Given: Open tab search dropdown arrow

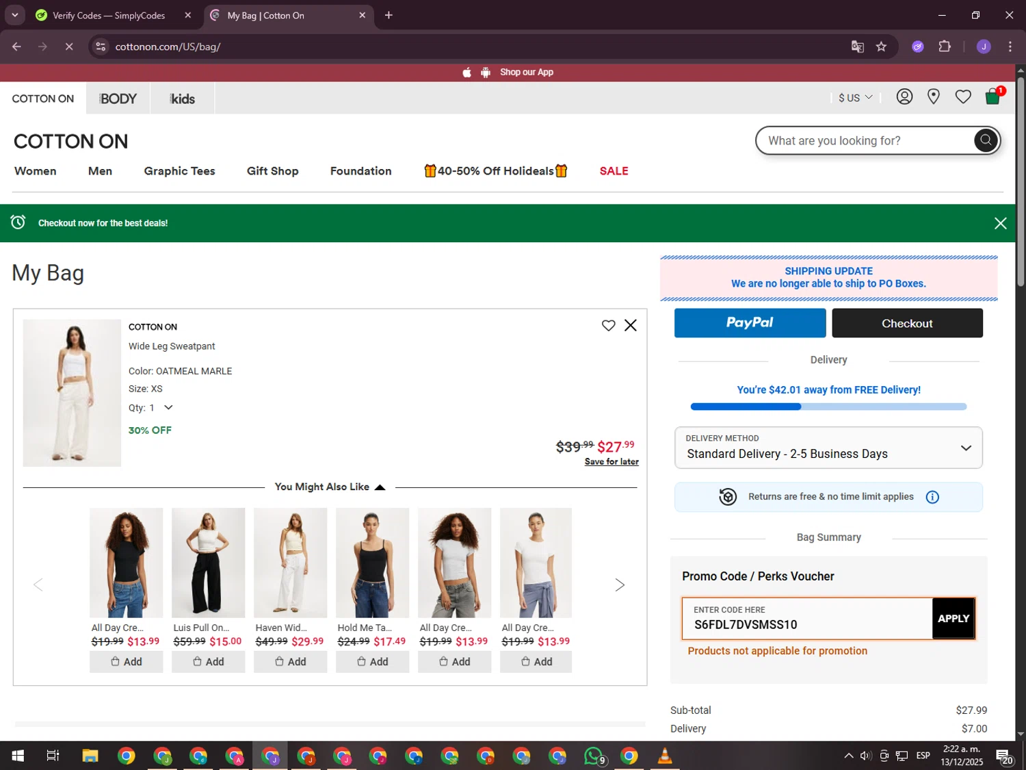Looking at the screenshot, I should coord(14,15).
